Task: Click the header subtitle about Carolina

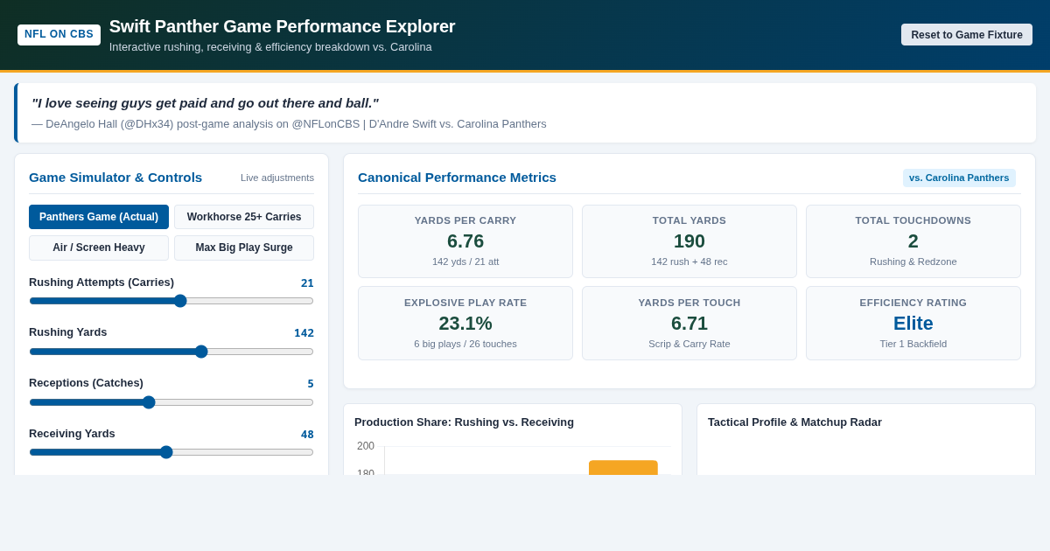Action: 270,47
